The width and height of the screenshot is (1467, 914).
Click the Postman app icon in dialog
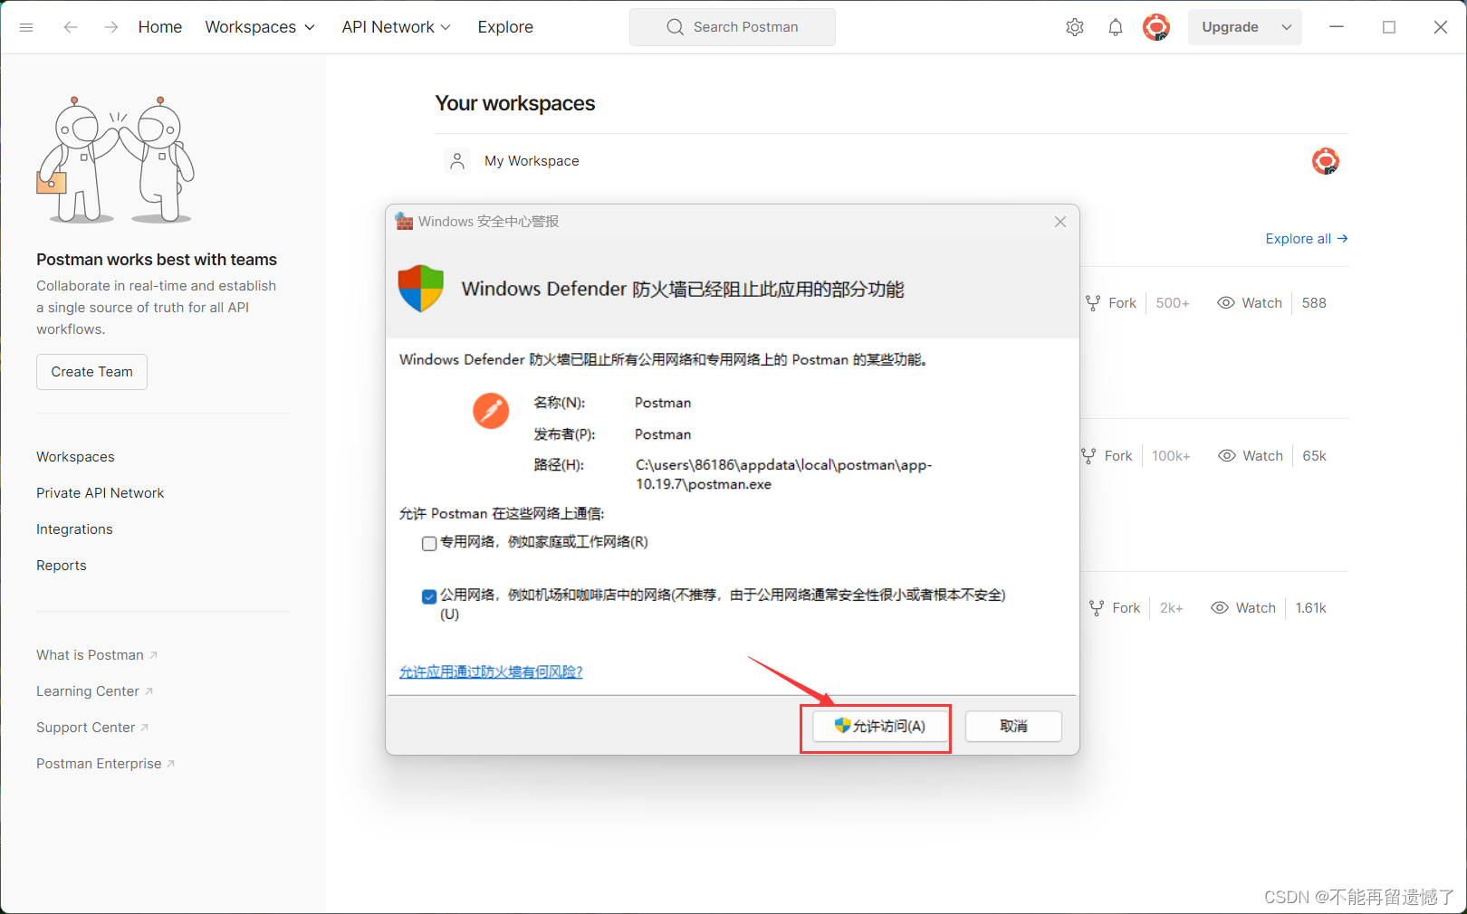pos(491,411)
